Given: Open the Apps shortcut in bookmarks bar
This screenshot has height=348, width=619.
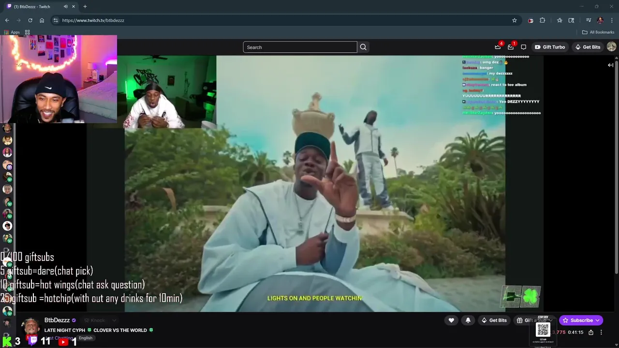Looking at the screenshot, I should point(12,32).
